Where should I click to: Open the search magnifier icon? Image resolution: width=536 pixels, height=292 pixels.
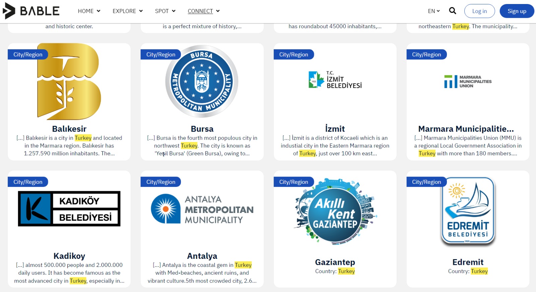click(453, 11)
